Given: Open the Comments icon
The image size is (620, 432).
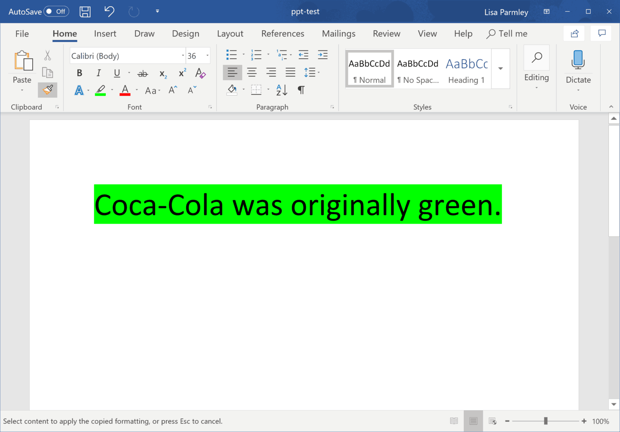Looking at the screenshot, I should 602,33.
